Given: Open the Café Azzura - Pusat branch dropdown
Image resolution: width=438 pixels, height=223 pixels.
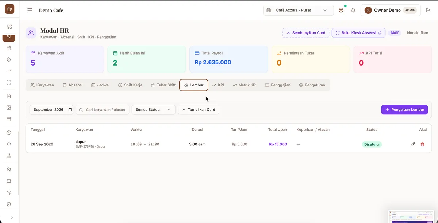Looking at the screenshot, I should [299, 10].
